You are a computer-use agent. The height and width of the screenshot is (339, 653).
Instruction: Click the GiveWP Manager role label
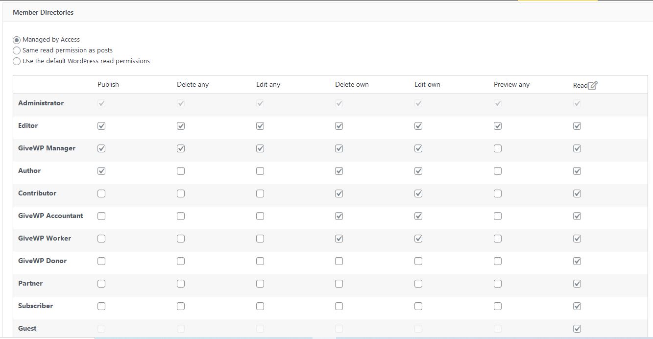pos(47,148)
